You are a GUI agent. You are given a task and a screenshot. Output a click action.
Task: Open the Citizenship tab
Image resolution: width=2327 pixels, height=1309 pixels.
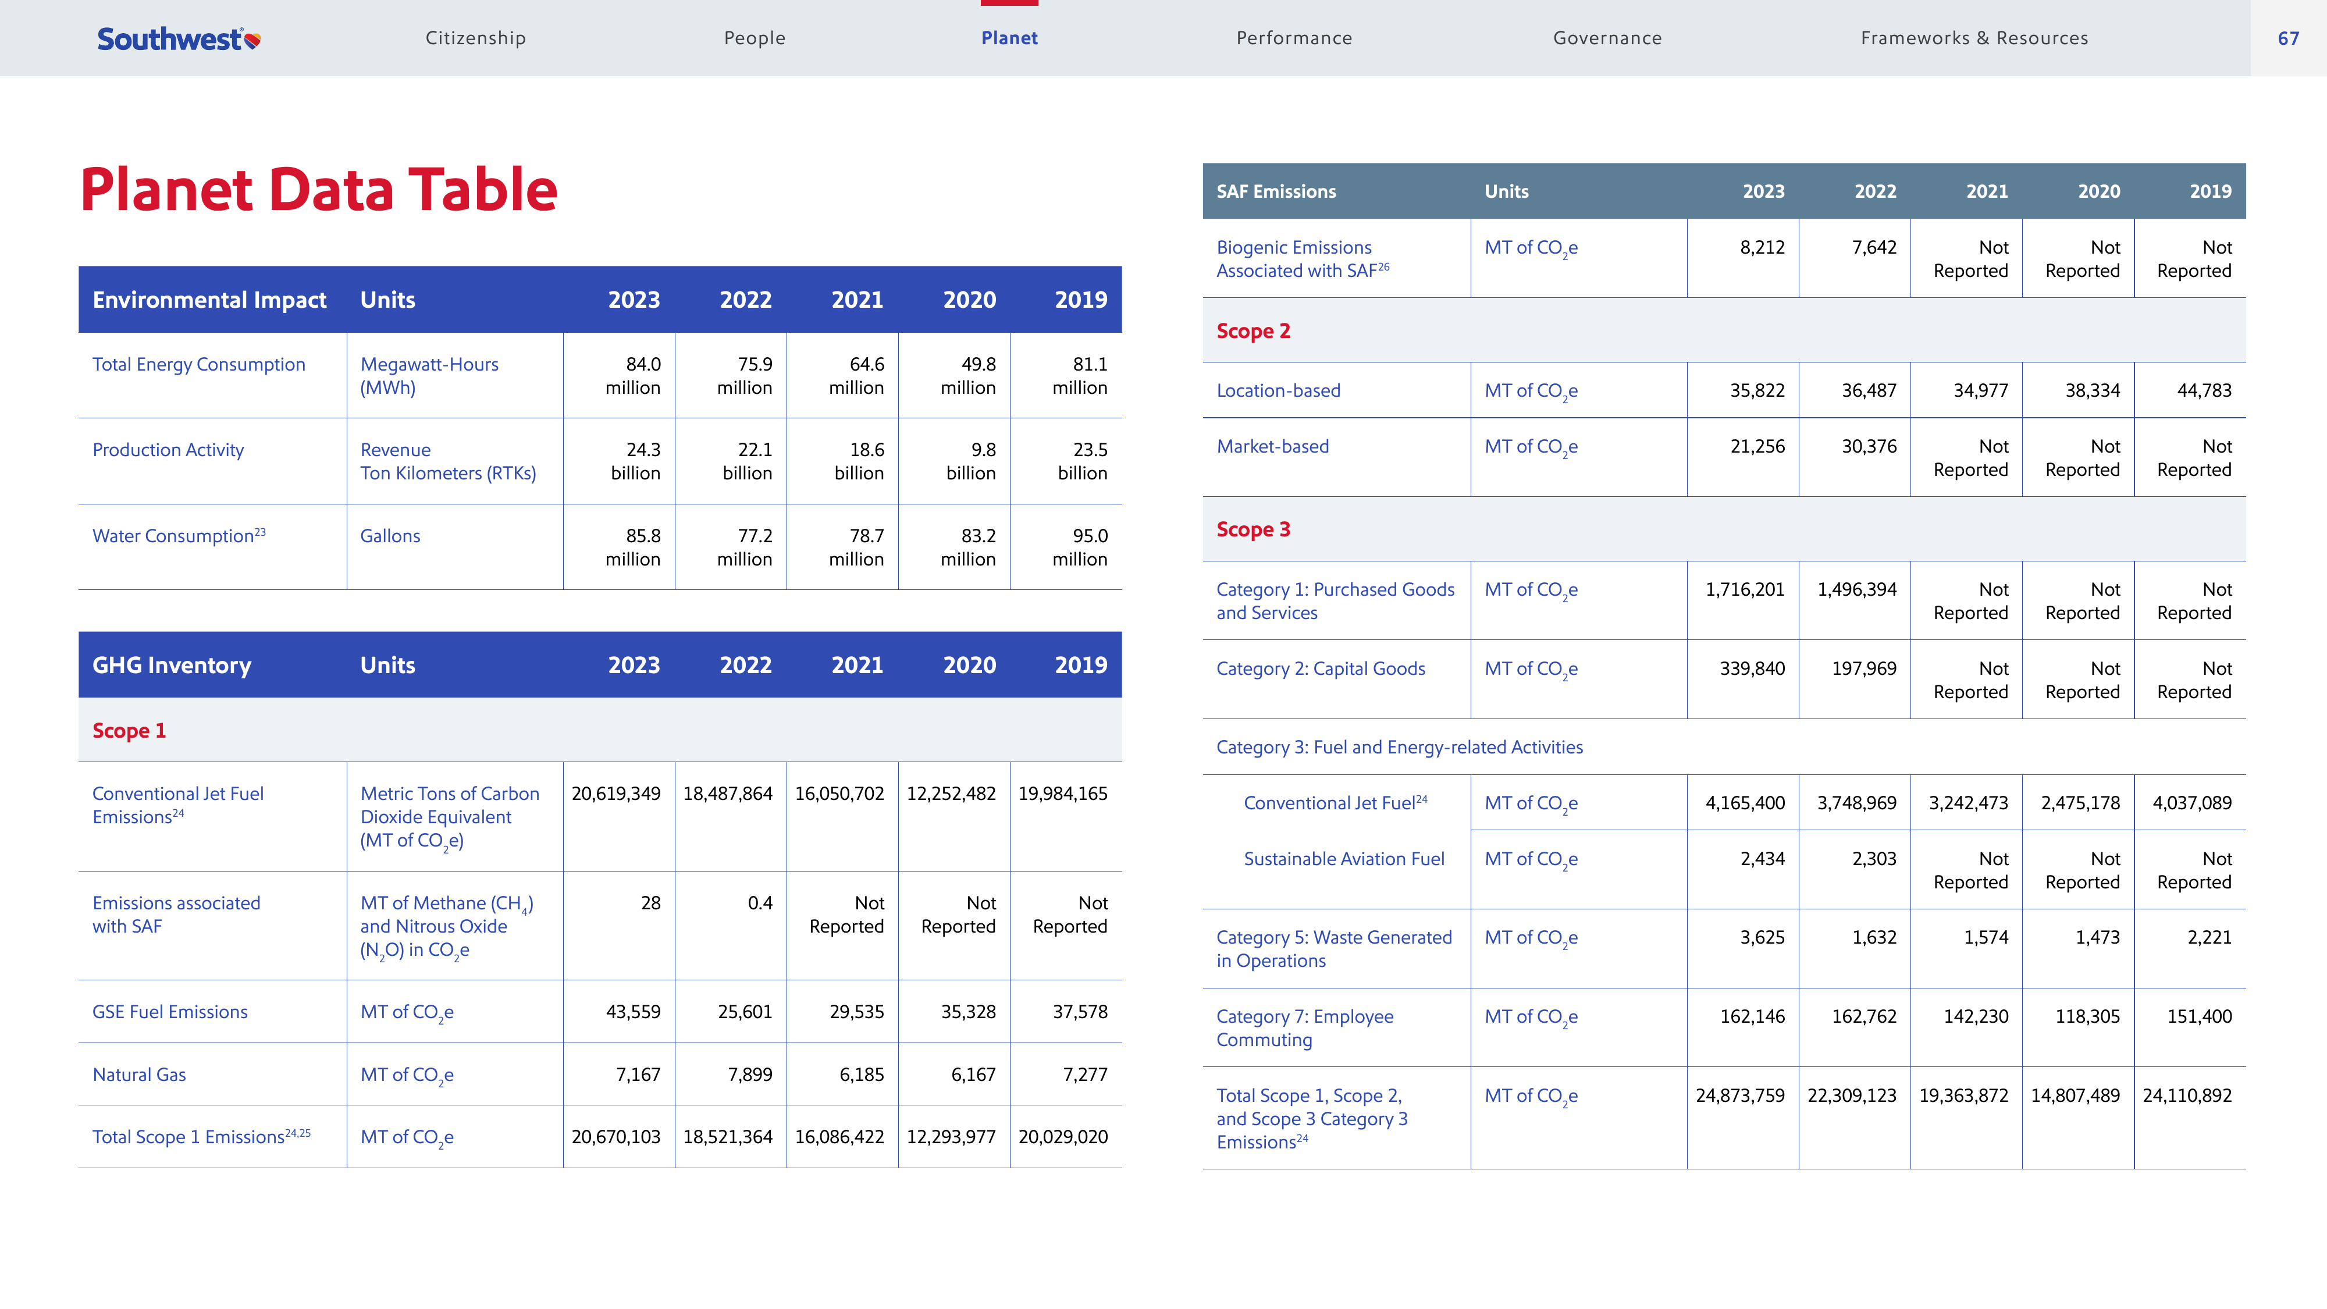[x=475, y=38]
